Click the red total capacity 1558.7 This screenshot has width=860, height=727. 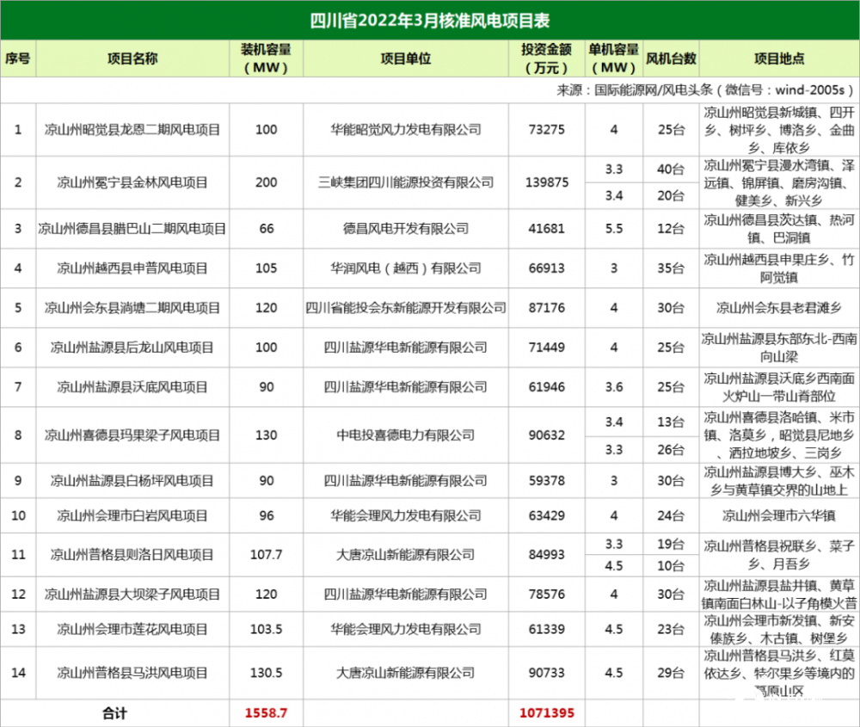(x=266, y=713)
